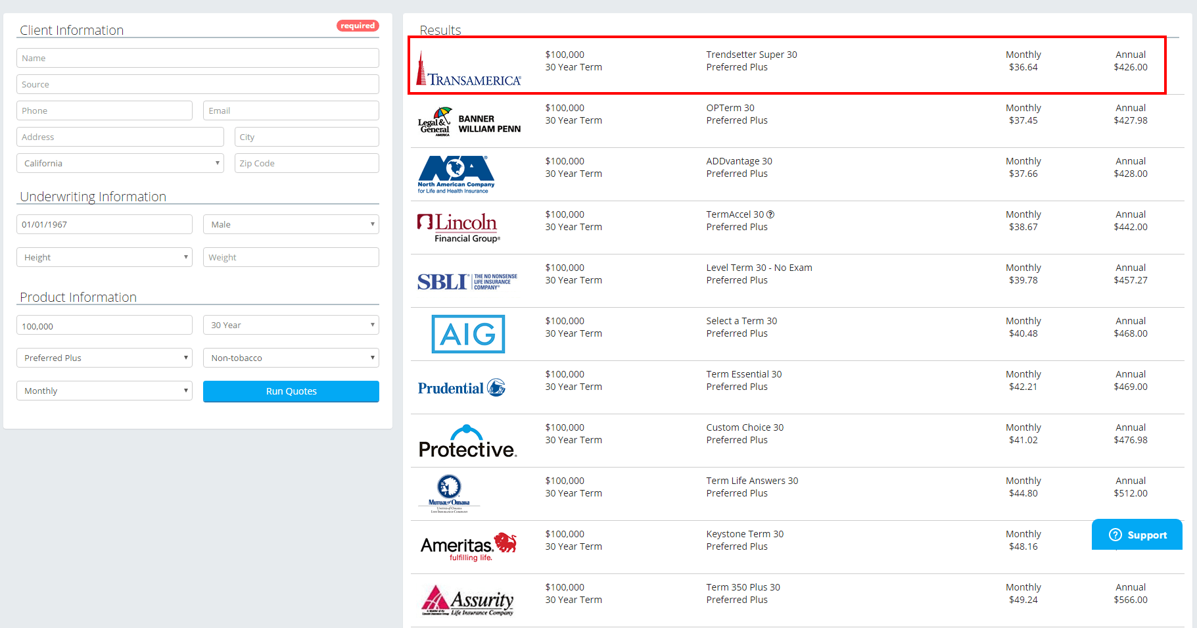Click the $442.00 annual premium

(1131, 227)
